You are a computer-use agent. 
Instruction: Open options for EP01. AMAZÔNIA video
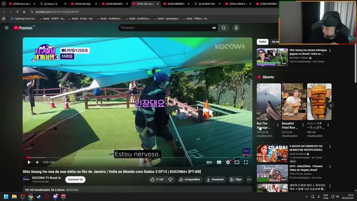pos(330,167)
